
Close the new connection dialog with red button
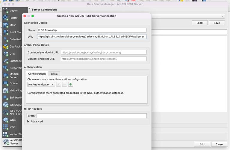25,16
